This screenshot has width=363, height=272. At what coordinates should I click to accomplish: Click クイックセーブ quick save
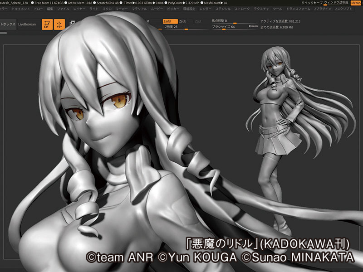[x=312, y=3]
